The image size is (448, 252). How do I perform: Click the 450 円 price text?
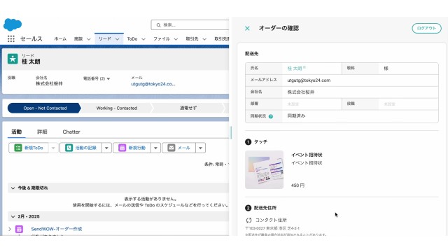pos(297,185)
